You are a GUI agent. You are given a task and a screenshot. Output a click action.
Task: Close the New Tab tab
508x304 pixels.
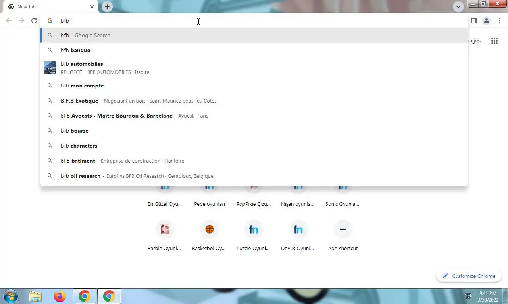[x=92, y=7]
